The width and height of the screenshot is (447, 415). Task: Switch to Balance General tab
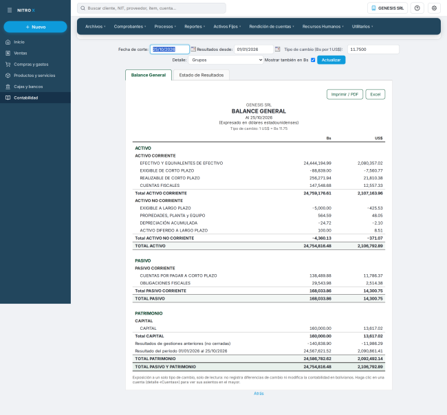click(x=149, y=75)
